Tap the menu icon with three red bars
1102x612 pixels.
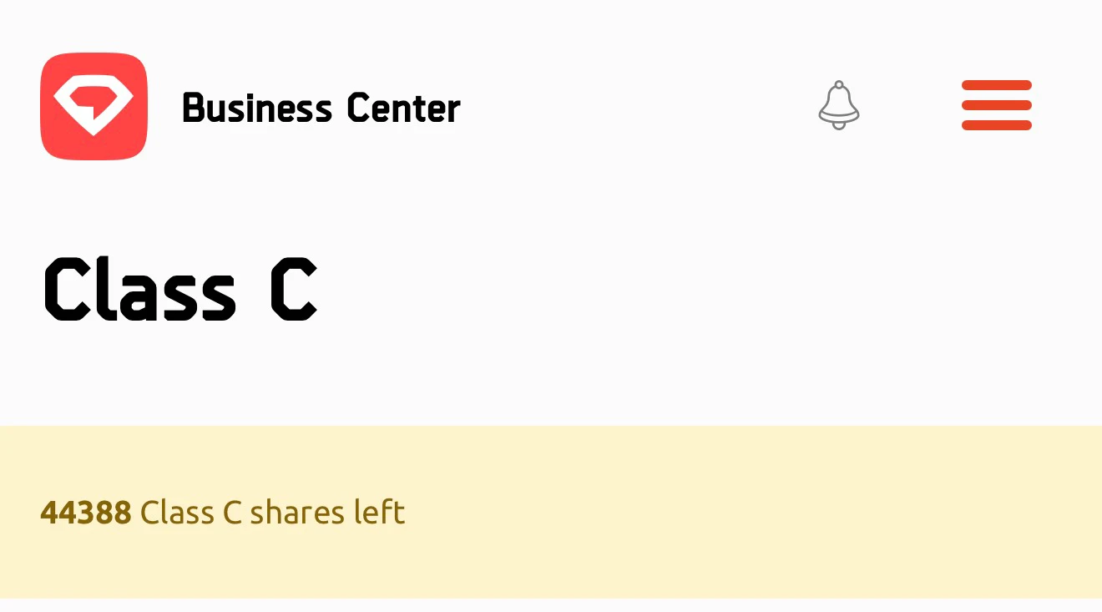click(996, 105)
